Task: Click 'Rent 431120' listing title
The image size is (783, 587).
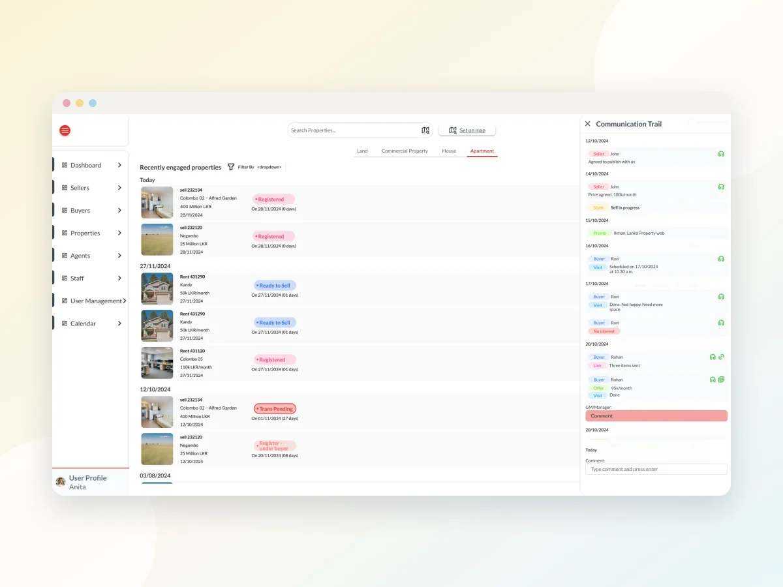Action: pos(192,351)
